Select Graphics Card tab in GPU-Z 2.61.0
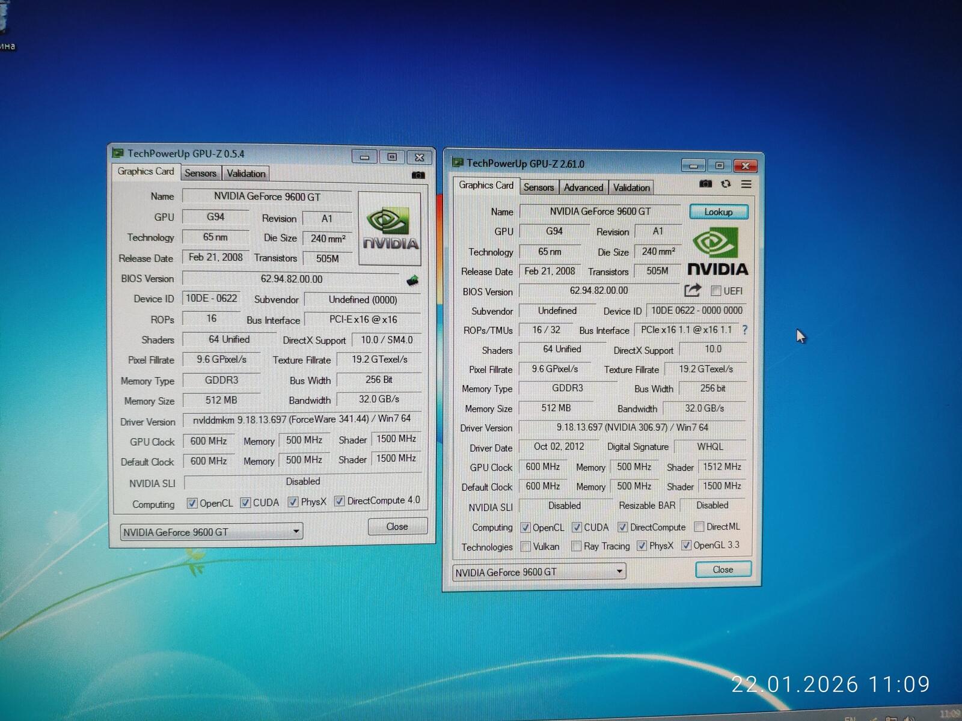The width and height of the screenshot is (962, 721). click(486, 185)
